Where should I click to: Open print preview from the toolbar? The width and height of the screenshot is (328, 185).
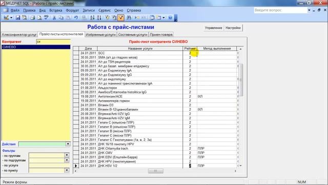[39, 17]
